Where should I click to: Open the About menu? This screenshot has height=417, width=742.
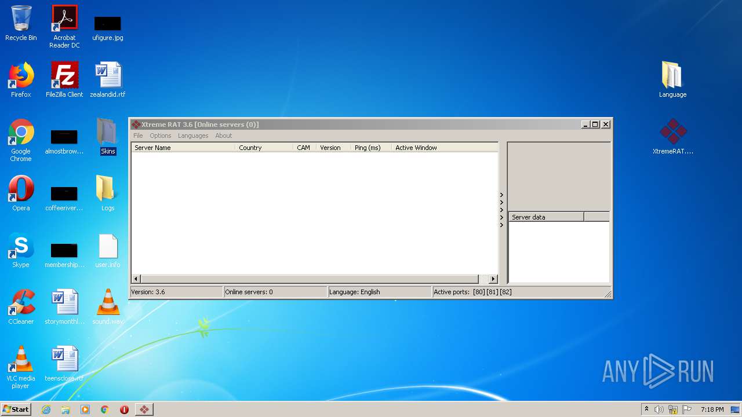point(224,136)
